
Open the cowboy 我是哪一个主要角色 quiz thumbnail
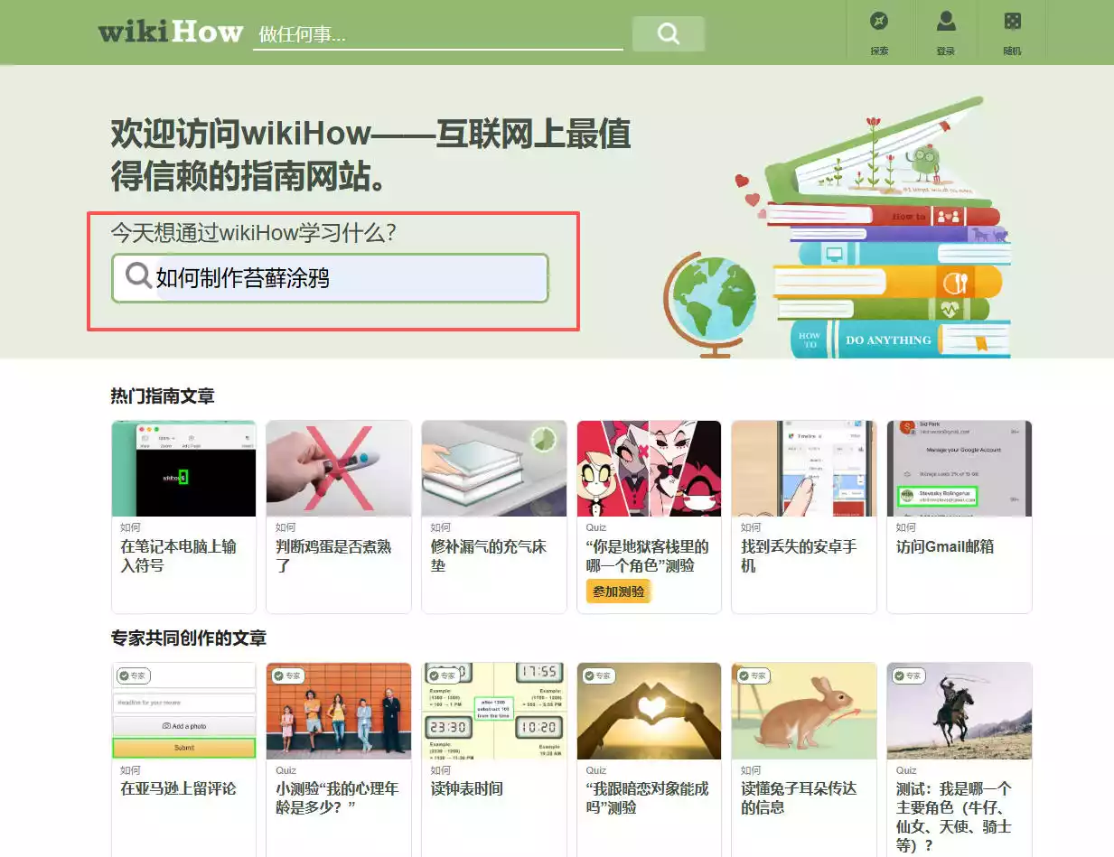click(960, 711)
